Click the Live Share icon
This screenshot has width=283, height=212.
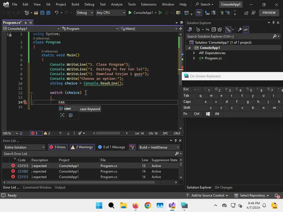(x=246, y=13)
